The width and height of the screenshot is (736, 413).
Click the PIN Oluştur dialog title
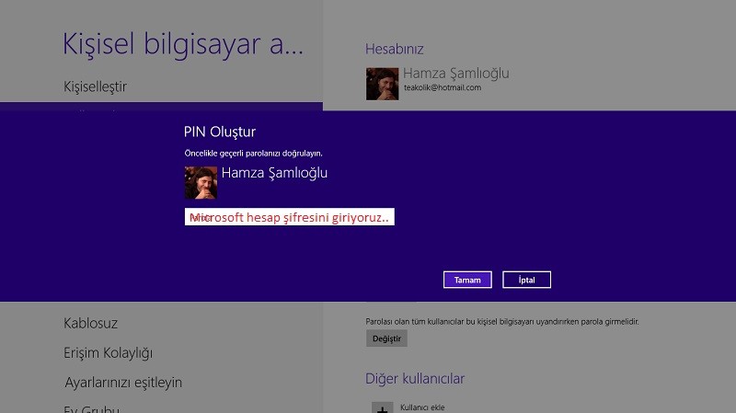pos(220,132)
